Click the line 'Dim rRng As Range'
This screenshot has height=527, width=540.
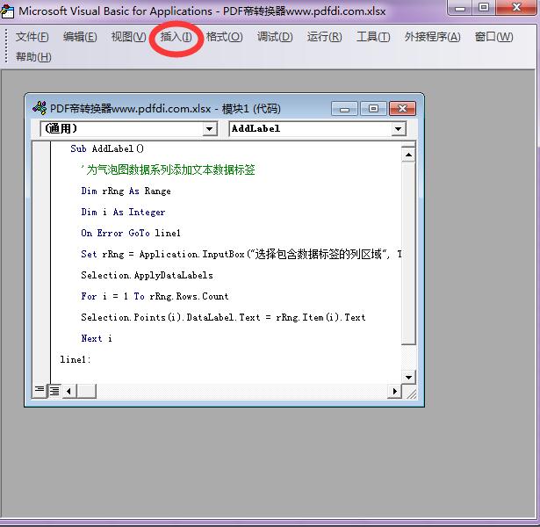click(x=126, y=191)
